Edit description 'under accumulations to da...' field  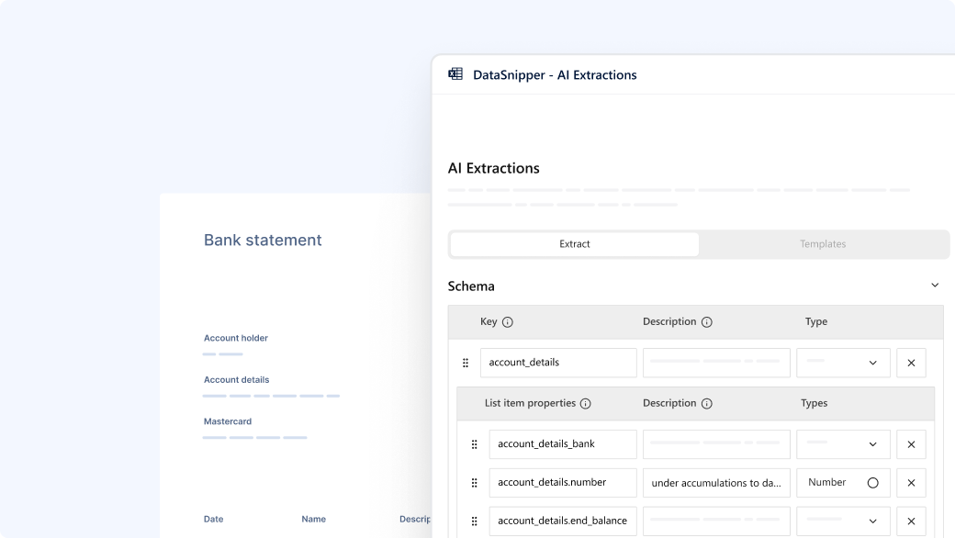(716, 483)
